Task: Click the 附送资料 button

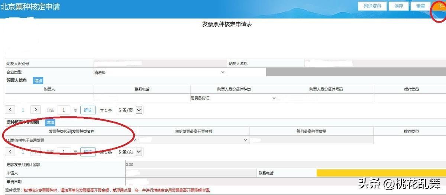Action: coord(372,6)
